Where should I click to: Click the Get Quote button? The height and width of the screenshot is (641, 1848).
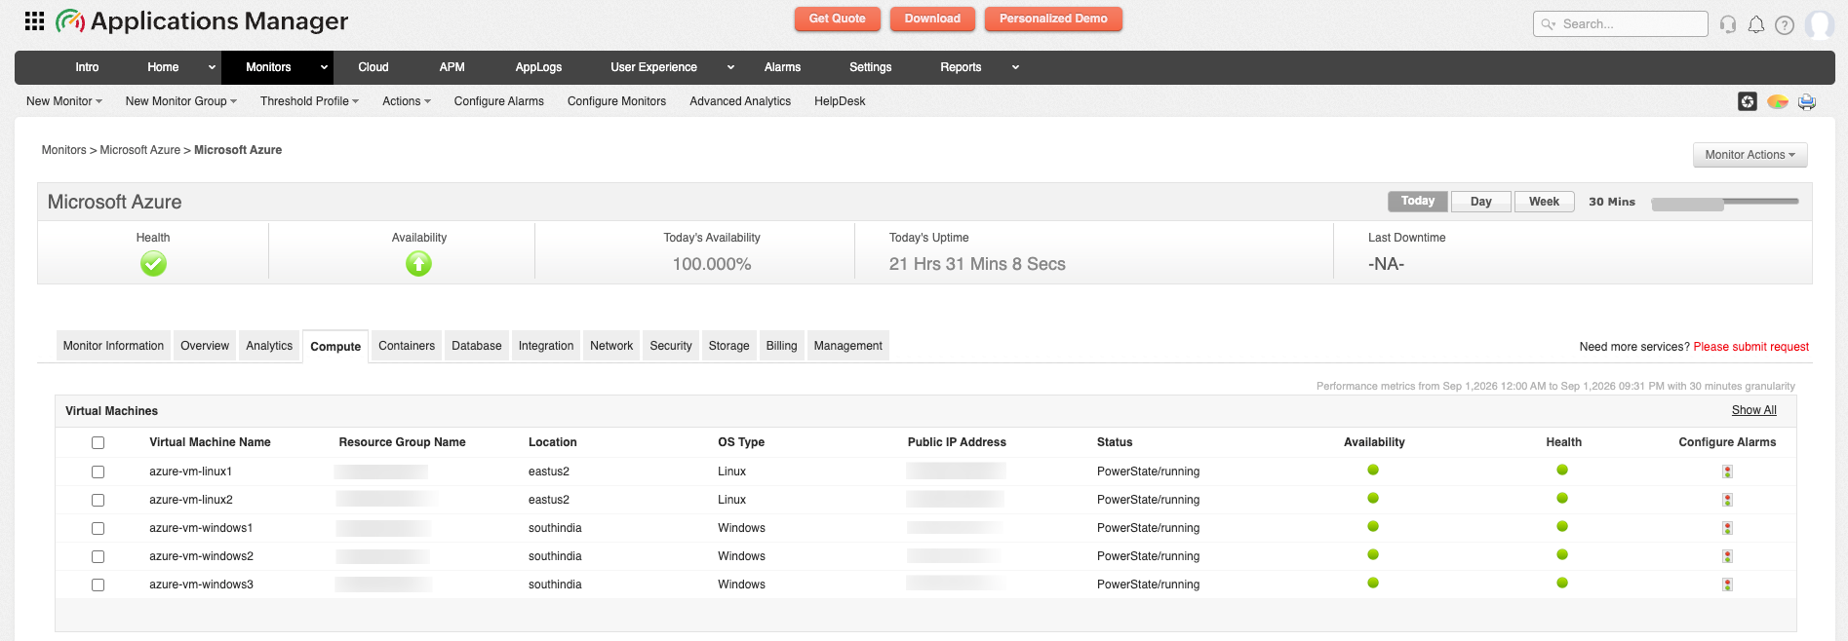click(x=837, y=19)
